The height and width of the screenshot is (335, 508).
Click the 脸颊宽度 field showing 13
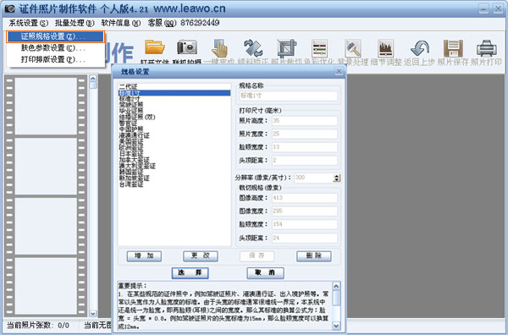pos(305,147)
